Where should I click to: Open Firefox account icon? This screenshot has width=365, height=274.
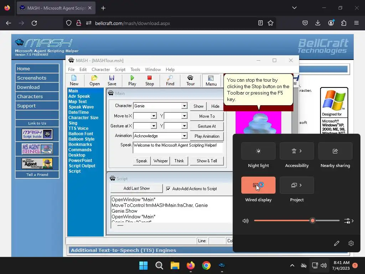pyautogui.click(x=331, y=23)
